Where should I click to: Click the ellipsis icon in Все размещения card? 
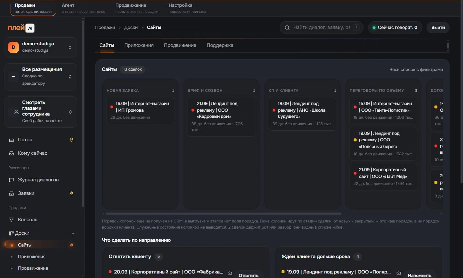tap(14, 77)
